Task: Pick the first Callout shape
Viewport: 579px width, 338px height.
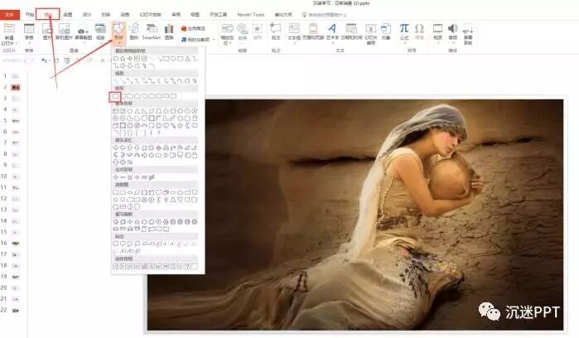Action: (x=116, y=244)
